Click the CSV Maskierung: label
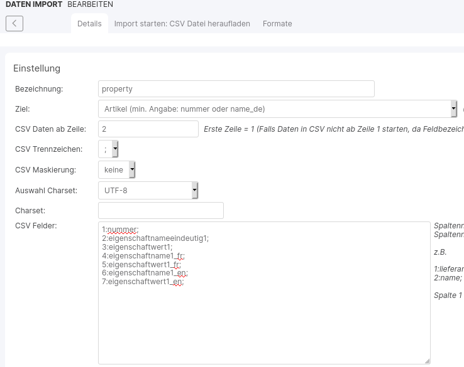The height and width of the screenshot is (367, 464). pos(45,170)
